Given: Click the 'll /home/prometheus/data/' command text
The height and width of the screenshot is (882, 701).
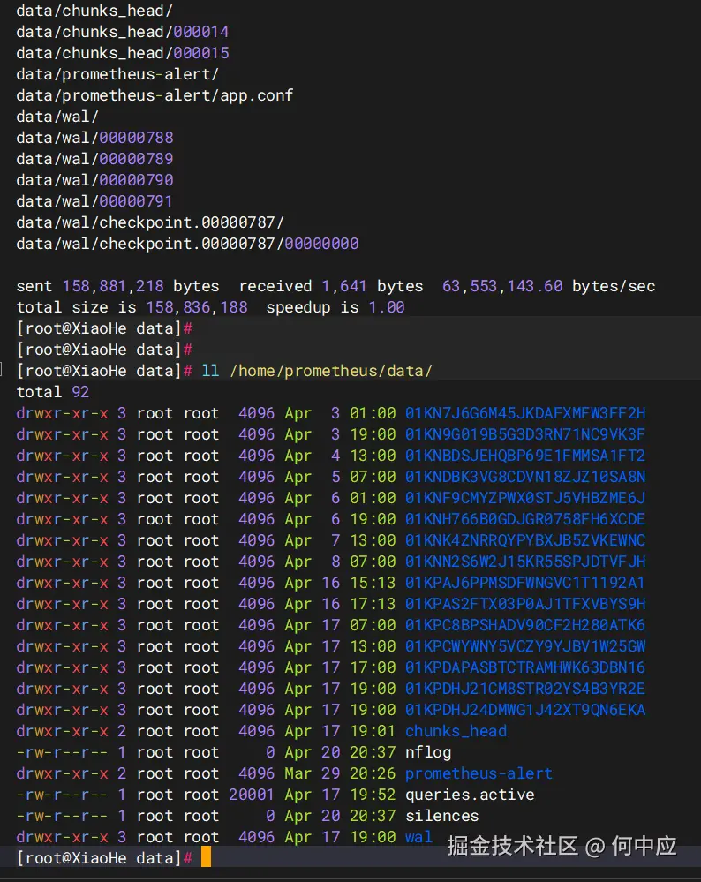Looking at the screenshot, I should point(317,371).
